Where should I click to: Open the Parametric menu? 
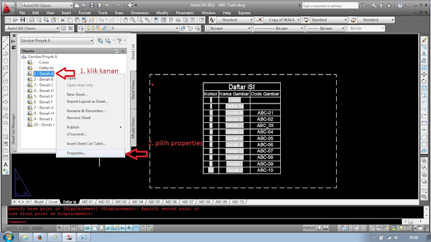pos(185,13)
